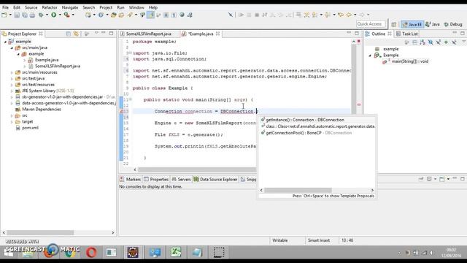This screenshot has height=263, width=467.
Task: Click the Save icon in toolbar
Action: [x=17, y=15]
